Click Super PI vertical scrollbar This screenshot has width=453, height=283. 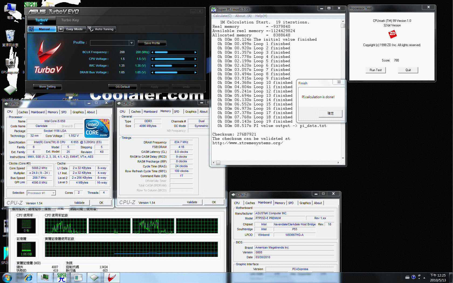coord(343,90)
